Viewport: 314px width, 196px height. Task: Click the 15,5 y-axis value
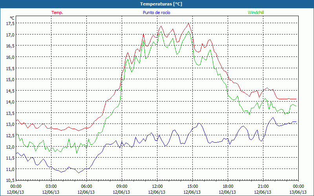click(11, 68)
